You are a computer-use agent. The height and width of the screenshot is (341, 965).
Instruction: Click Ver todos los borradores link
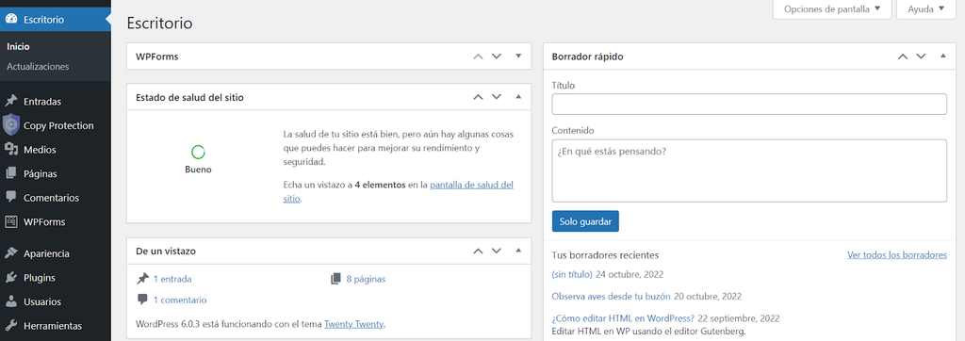coord(897,255)
